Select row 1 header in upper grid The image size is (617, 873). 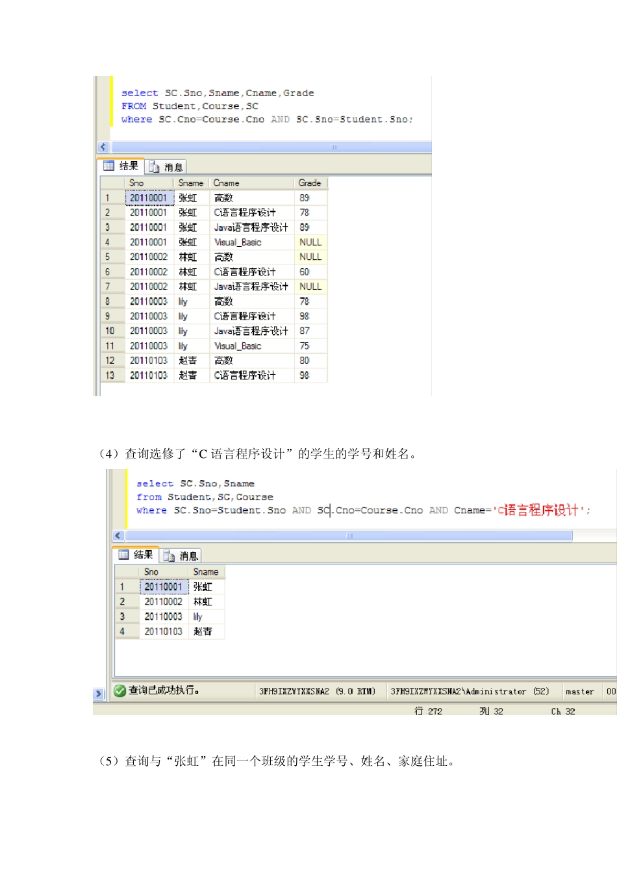112,197
